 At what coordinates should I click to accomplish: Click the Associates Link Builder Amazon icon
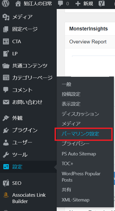click(x=6, y=195)
